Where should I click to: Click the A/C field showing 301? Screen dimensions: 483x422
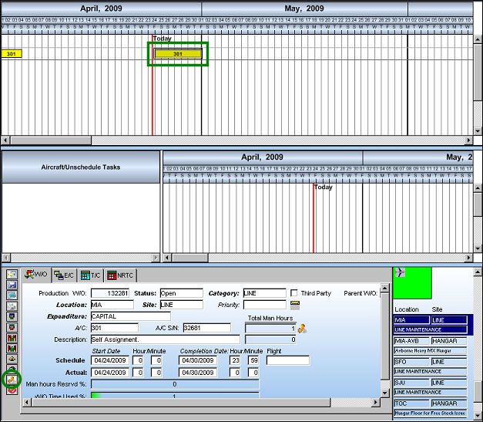115,328
